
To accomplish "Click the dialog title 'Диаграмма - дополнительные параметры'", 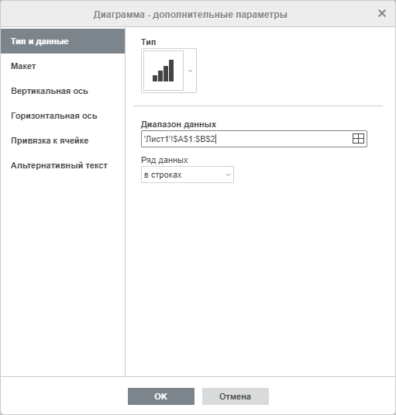I will 191,15.
